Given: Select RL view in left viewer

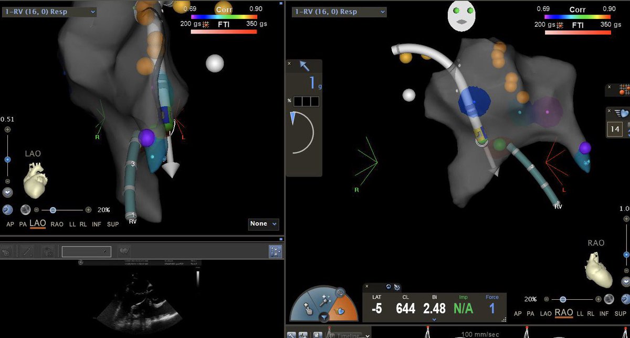Looking at the screenshot, I should 83,224.
